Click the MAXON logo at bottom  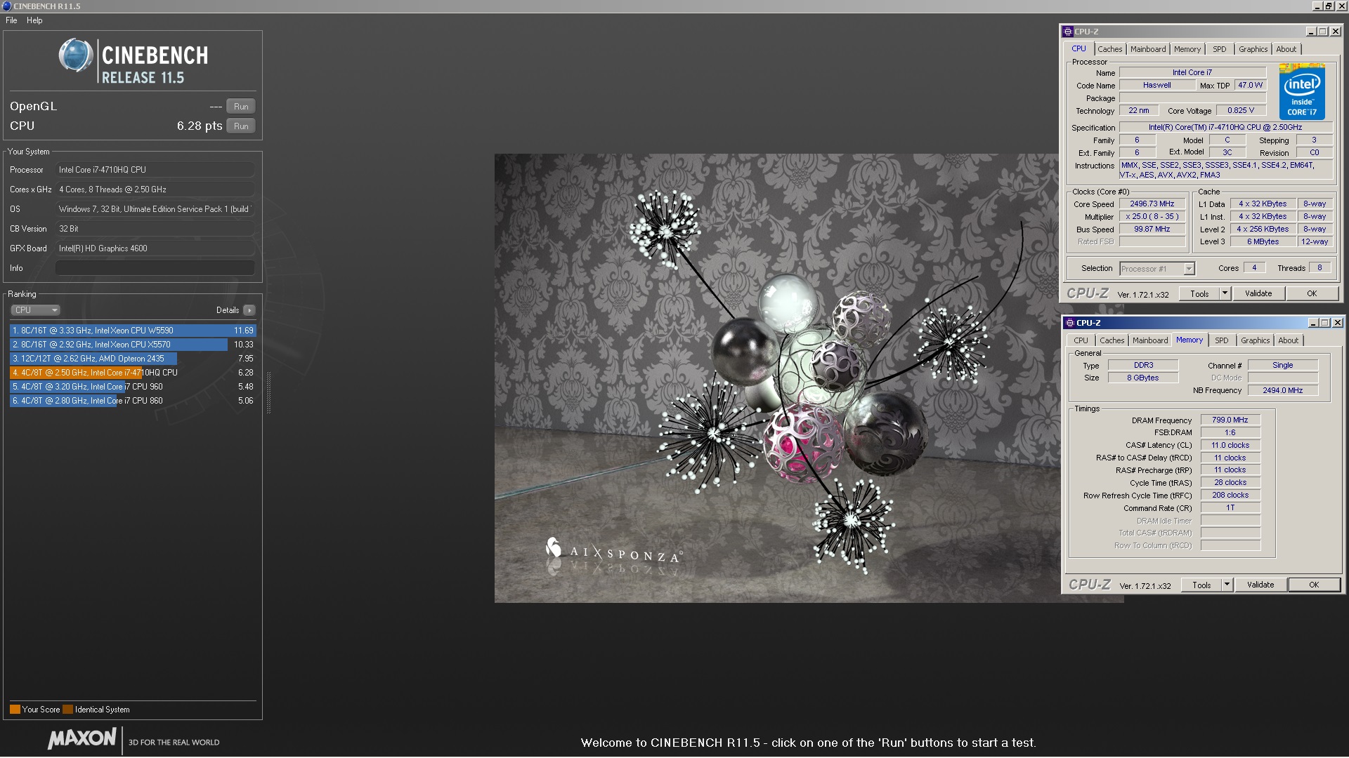pos(82,738)
